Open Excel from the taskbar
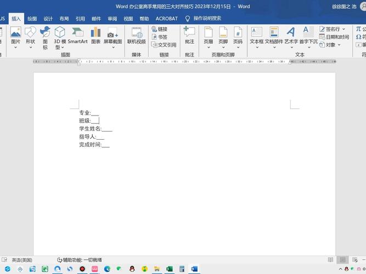366x274 pixels. tap(170, 269)
